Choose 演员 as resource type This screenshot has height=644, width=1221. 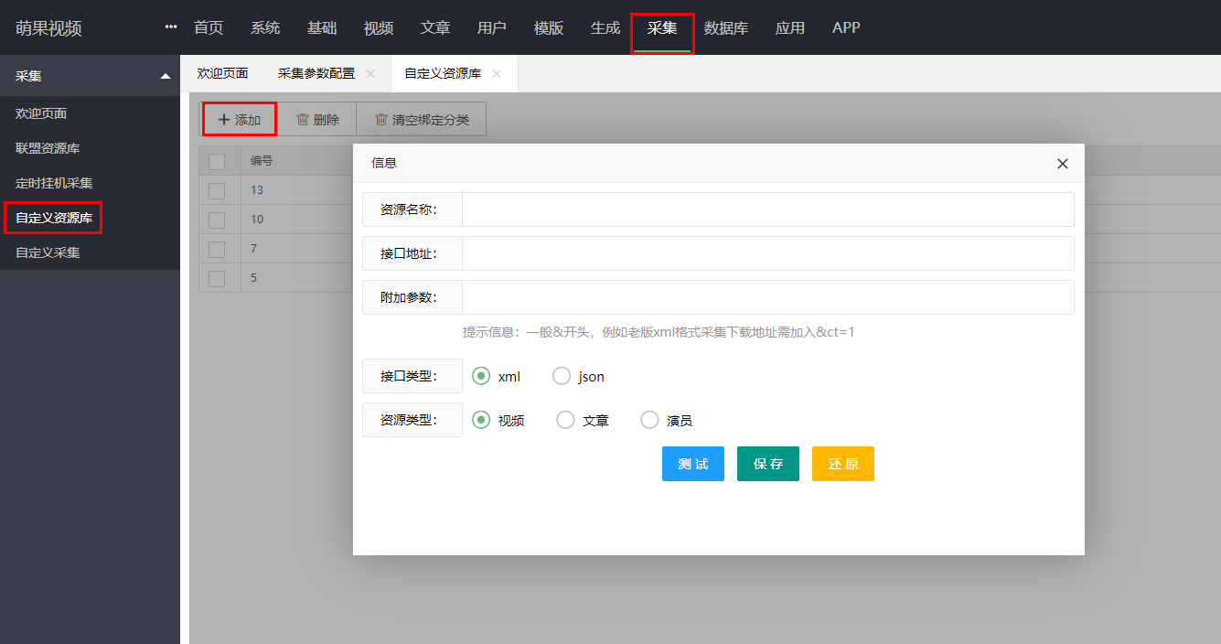point(649,420)
